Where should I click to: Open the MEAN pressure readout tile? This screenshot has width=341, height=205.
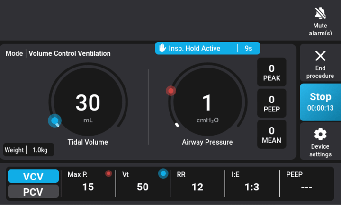pyautogui.click(x=271, y=135)
